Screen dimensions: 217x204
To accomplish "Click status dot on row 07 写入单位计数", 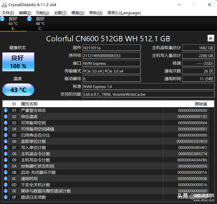I will point(6,147).
